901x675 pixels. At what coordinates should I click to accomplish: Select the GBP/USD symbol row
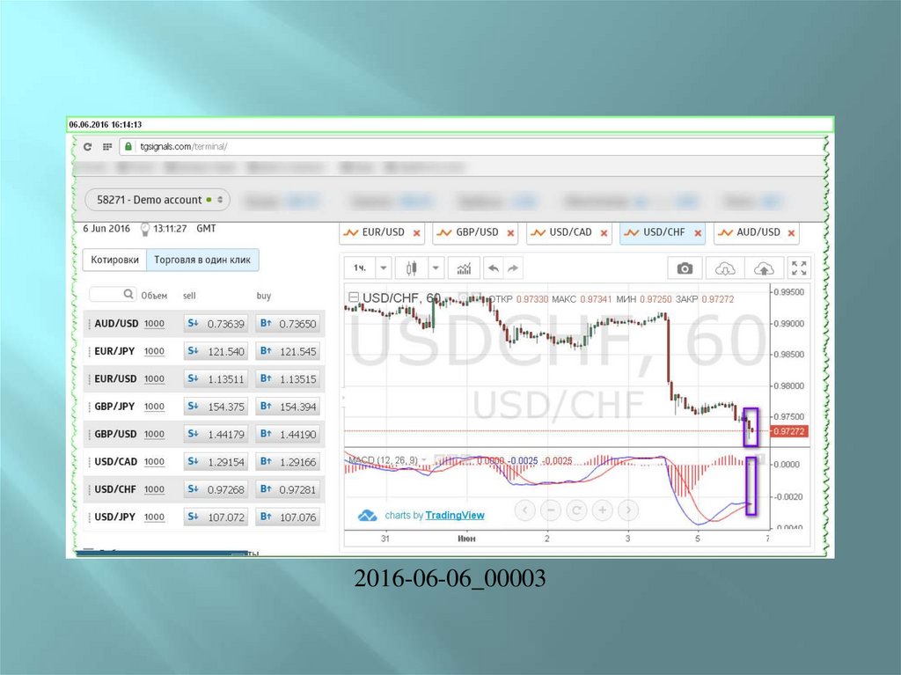coord(204,434)
